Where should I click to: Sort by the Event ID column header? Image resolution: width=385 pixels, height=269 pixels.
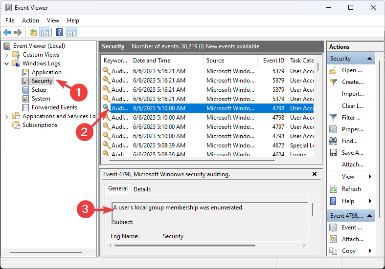click(273, 61)
